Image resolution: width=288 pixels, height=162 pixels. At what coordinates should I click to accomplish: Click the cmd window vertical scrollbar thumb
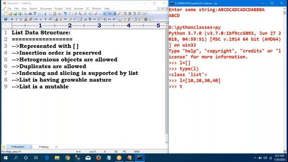tap(285, 13)
